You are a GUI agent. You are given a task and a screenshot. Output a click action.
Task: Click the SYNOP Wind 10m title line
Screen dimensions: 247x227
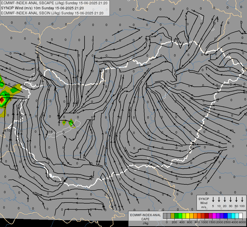[42, 8]
